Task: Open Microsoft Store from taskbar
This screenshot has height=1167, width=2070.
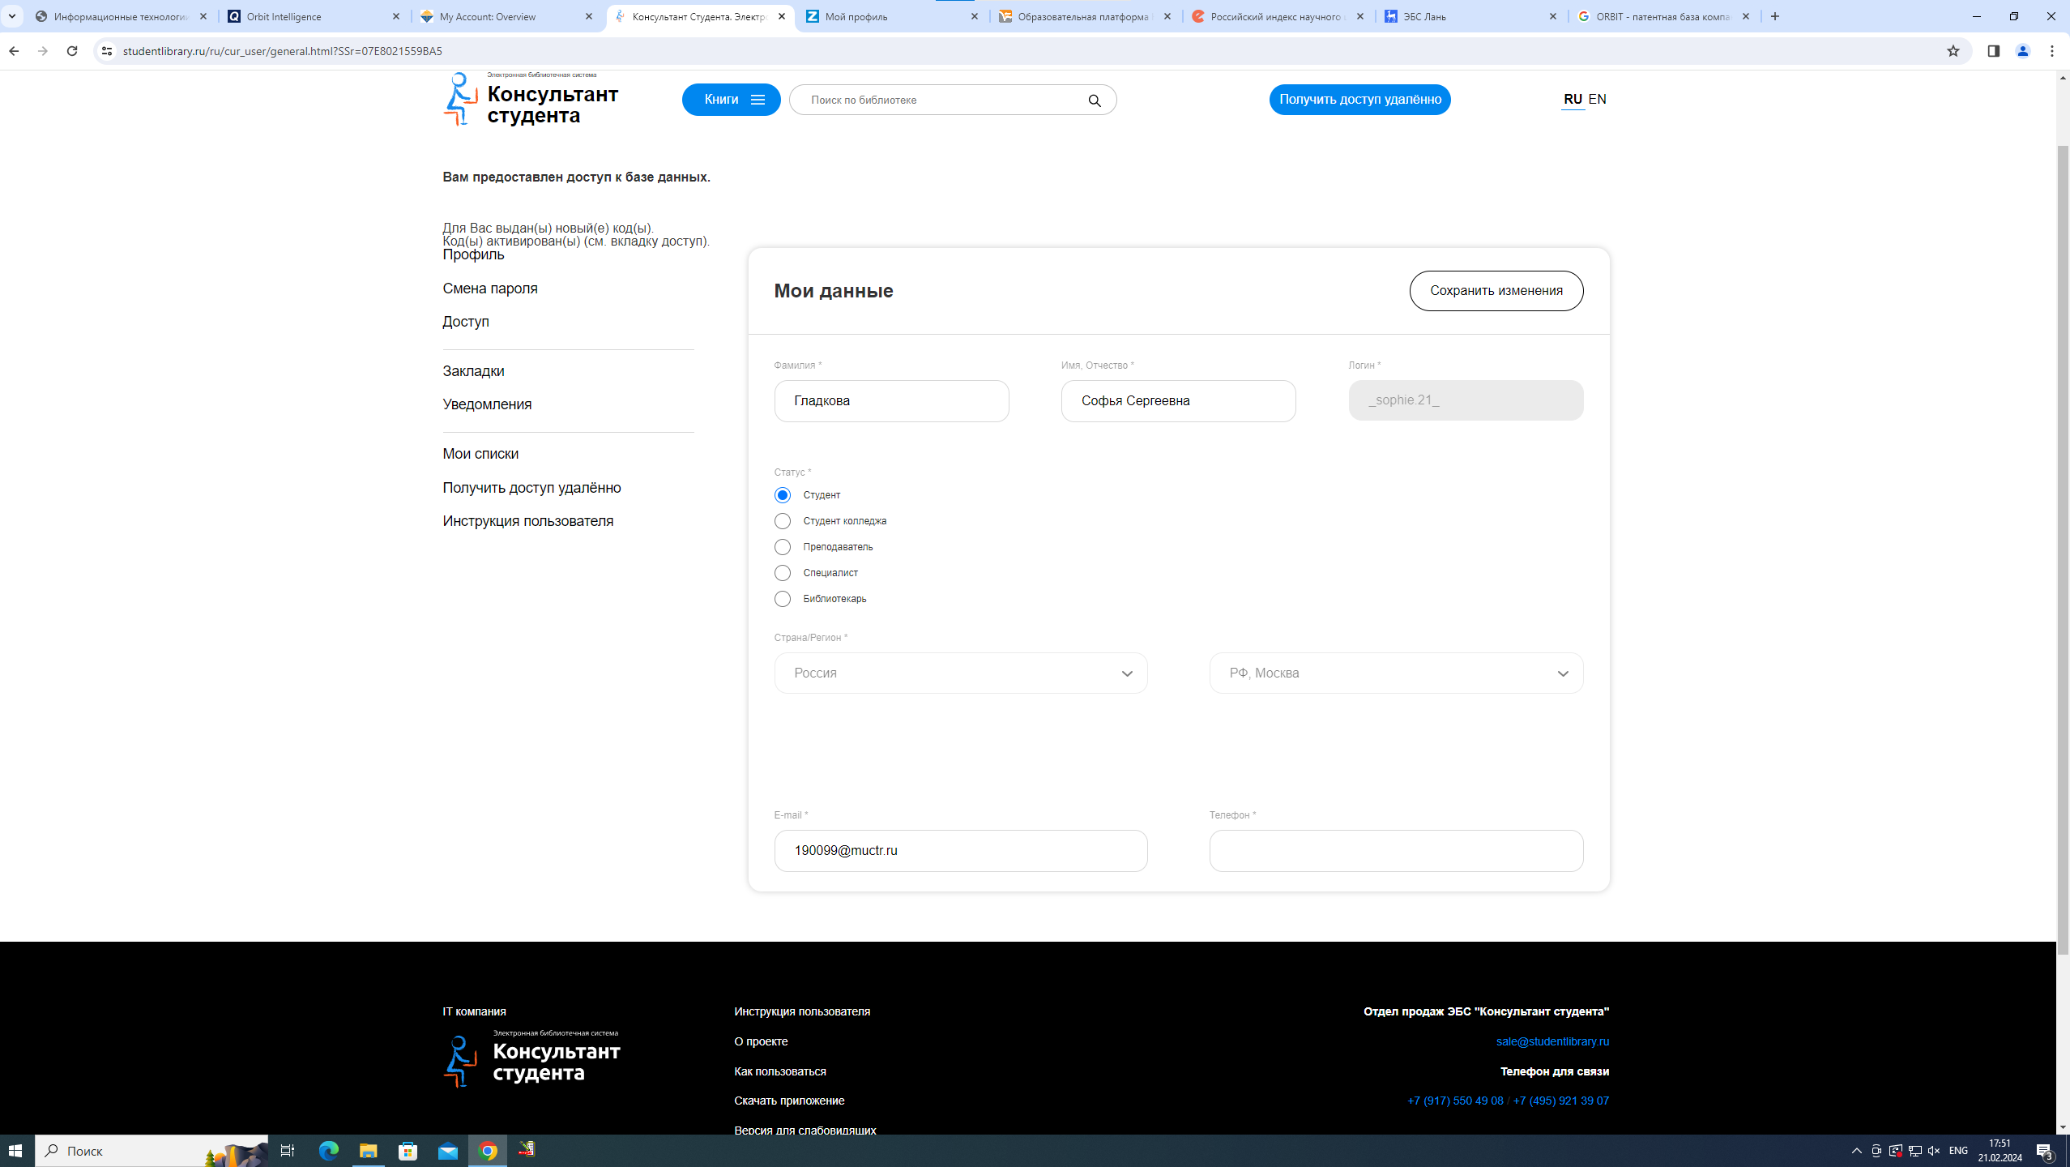Action: tap(408, 1151)
